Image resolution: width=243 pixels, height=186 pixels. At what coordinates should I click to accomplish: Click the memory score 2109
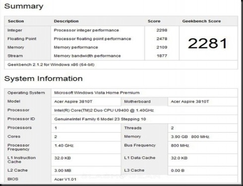[162, 47]
